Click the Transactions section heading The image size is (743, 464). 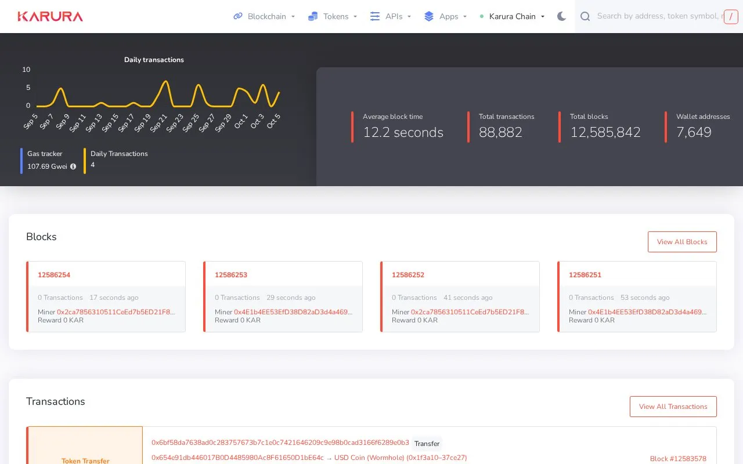56,401
